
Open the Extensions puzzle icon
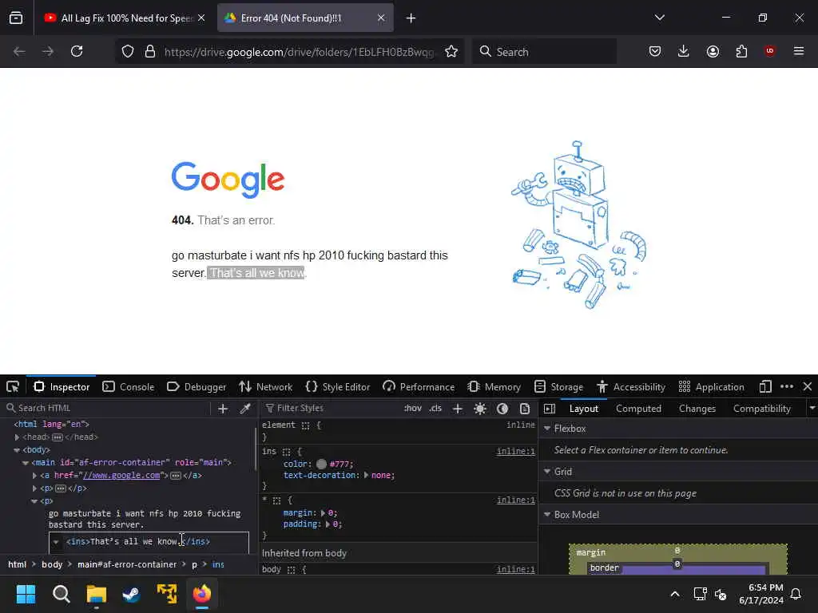[741, 51]
